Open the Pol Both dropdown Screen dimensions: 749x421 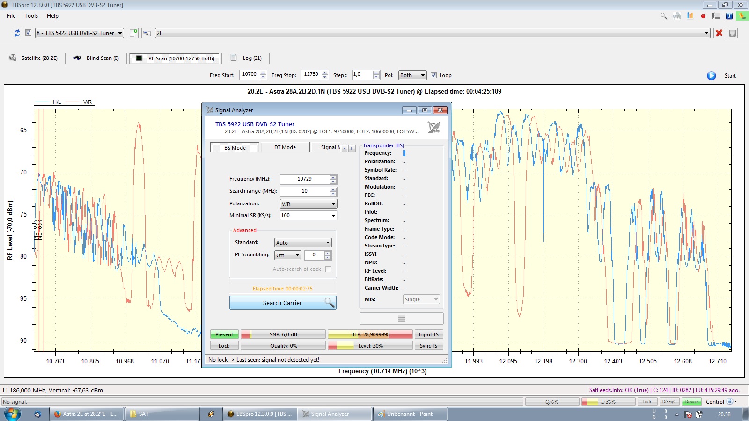point(412,75)
